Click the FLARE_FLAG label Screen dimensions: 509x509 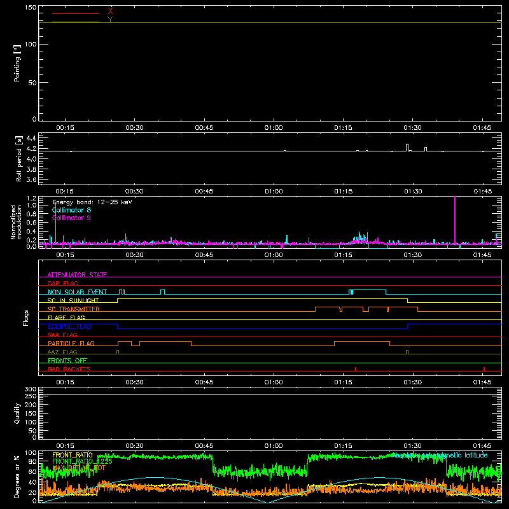click(66, 317)
